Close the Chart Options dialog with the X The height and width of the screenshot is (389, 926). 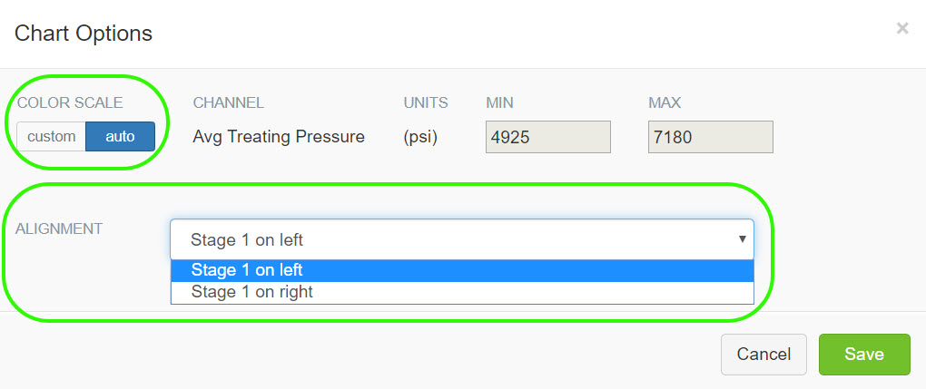coord(901,29)
